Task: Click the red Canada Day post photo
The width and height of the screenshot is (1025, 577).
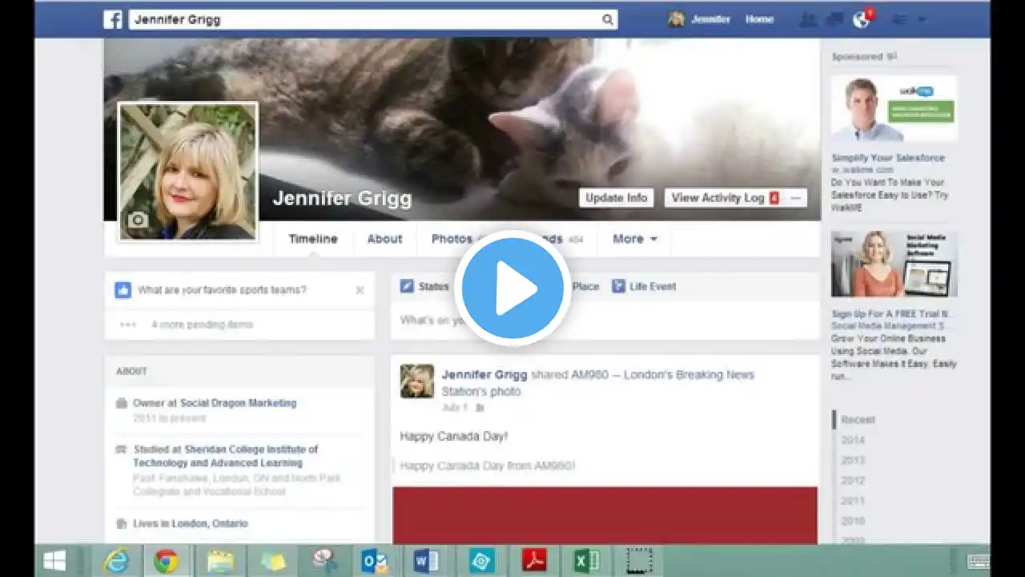Action: tap(605, 515)
